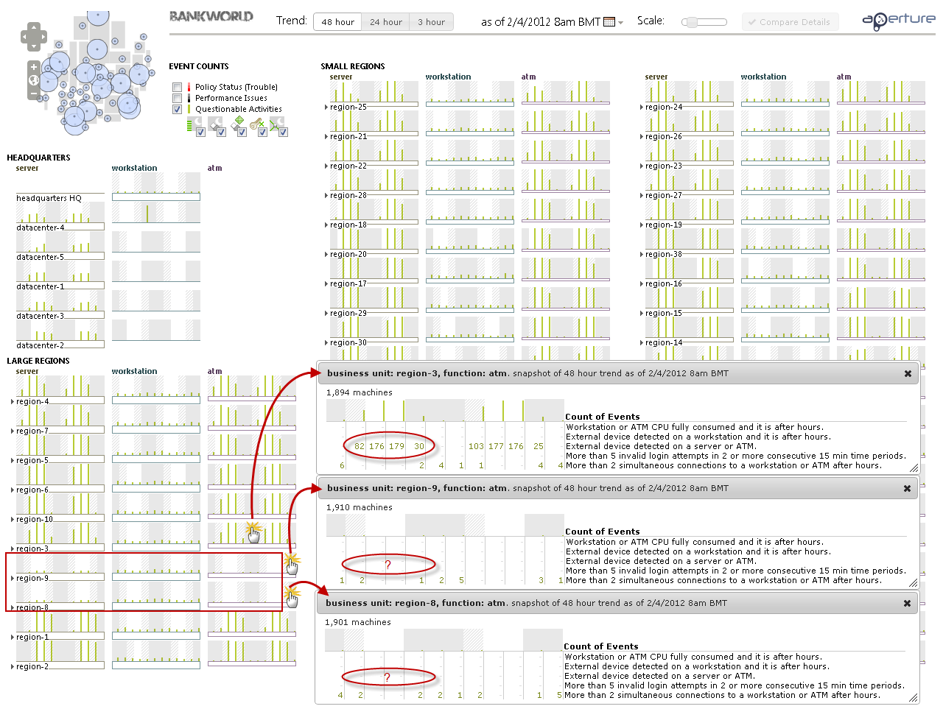Expand the region-2 row in Large Regions

pyautogui.click(x=13, y=667)
